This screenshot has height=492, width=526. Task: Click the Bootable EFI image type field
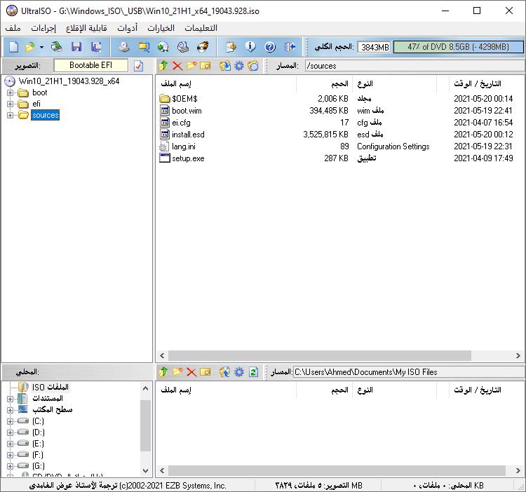click(91, 65)
